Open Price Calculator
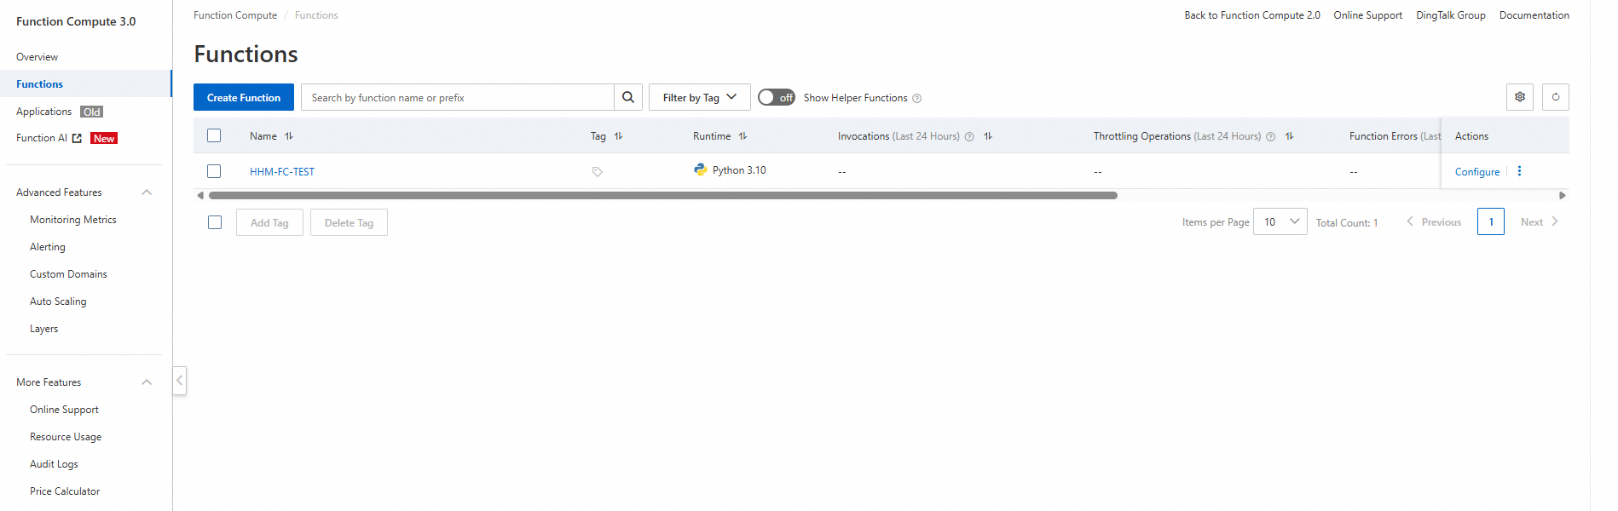The image size is (1618, 511). click(x=65, y=491)
